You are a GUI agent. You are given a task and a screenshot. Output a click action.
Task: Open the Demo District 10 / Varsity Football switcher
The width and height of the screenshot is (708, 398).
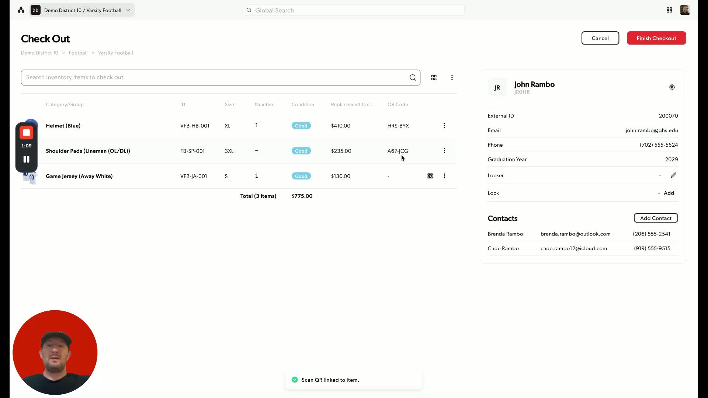click(x=82, y=10)
